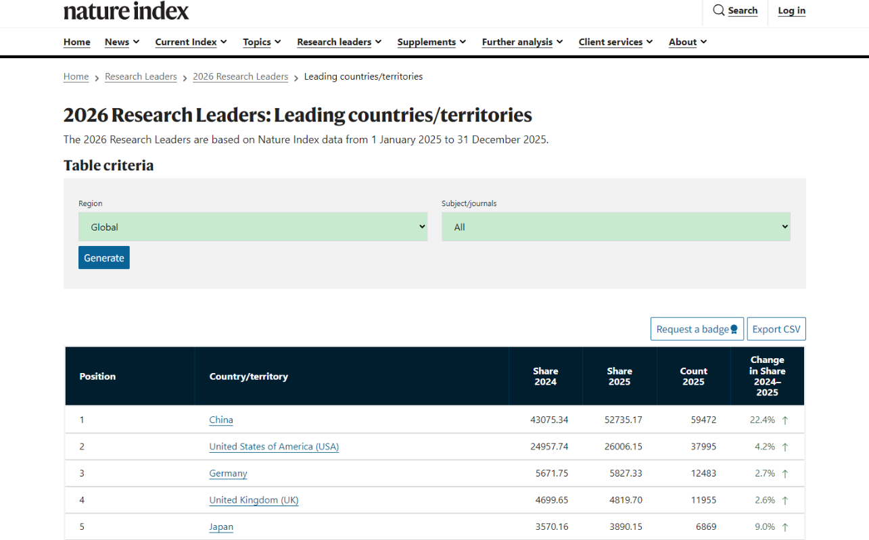Click the 2.7% change value
This screenshot has width=869, height=540.
(x=765, y=474)
